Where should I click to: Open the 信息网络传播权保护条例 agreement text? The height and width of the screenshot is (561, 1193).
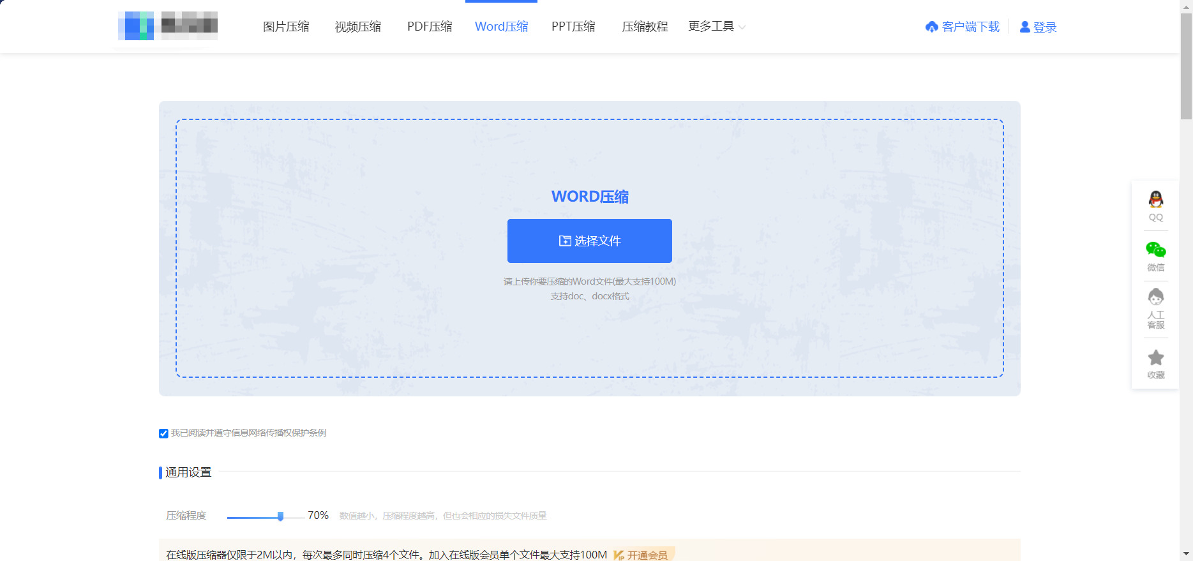[278, 433]
